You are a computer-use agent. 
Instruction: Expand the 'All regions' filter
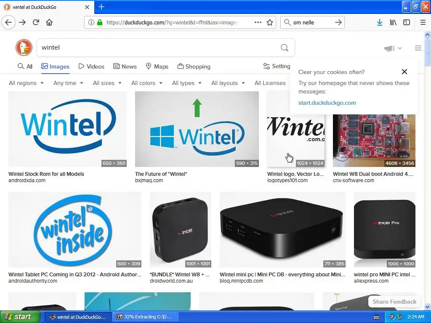[x=26, y=83]
